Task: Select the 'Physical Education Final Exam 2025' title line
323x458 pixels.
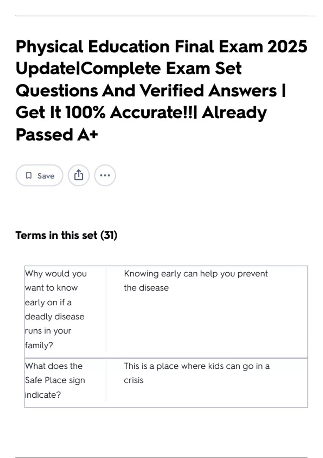Action: pyautogui.click(x=161, y=46)
